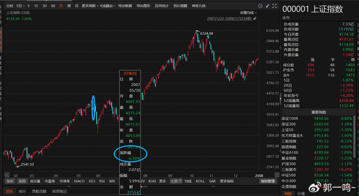359x196 pixels.
Task: Open 指标管理 indicator management
Action: (x=268, y=181)
